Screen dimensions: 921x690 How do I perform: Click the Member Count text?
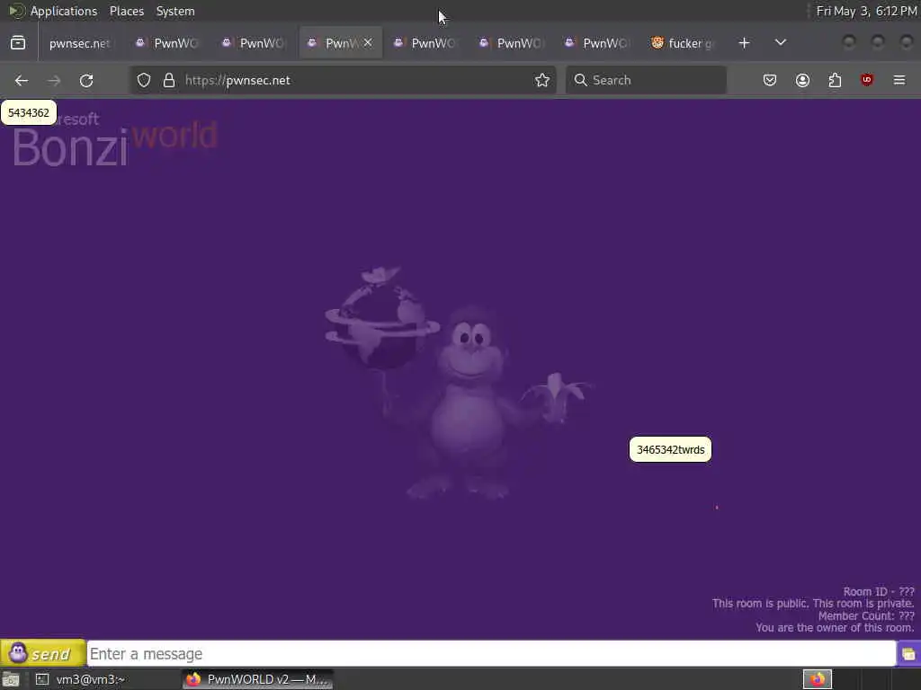point(866,615)
